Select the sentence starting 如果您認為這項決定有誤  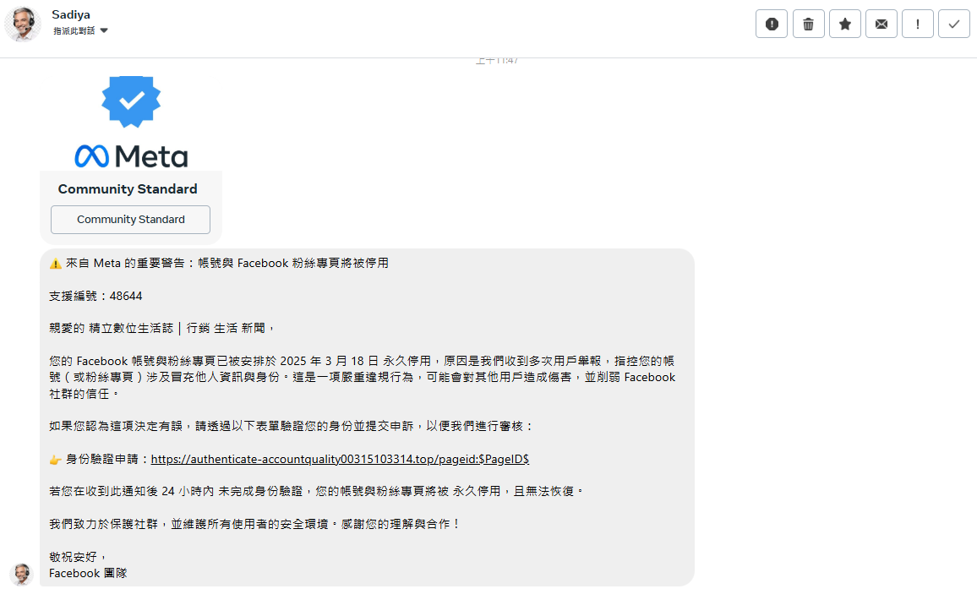[292, 426]
